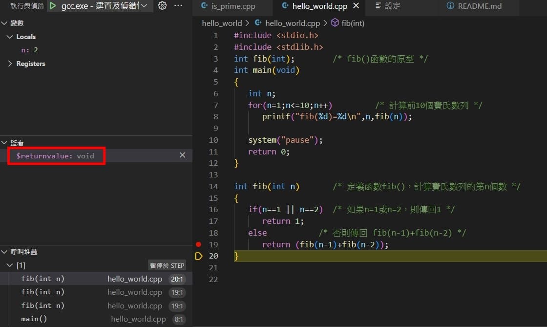This screenshot has height=327, width=547.
Task: Click the info icon on README.md tab
Action: (x=450, y=6)
